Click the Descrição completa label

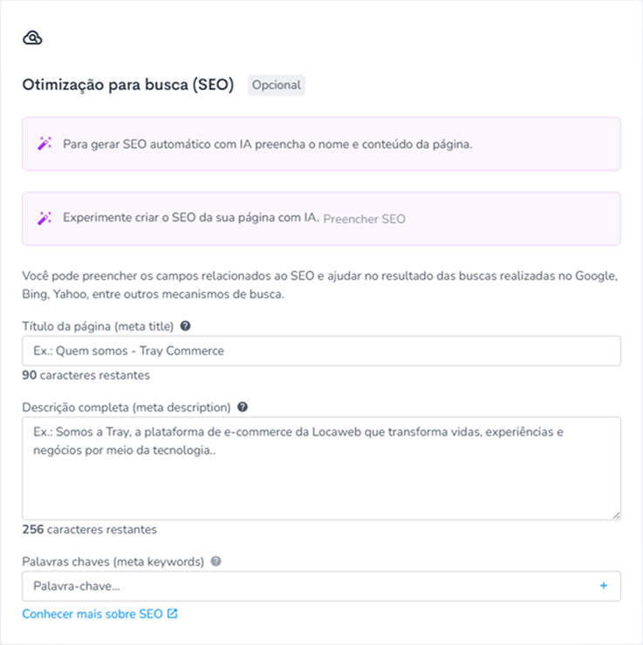pos(127,407)
